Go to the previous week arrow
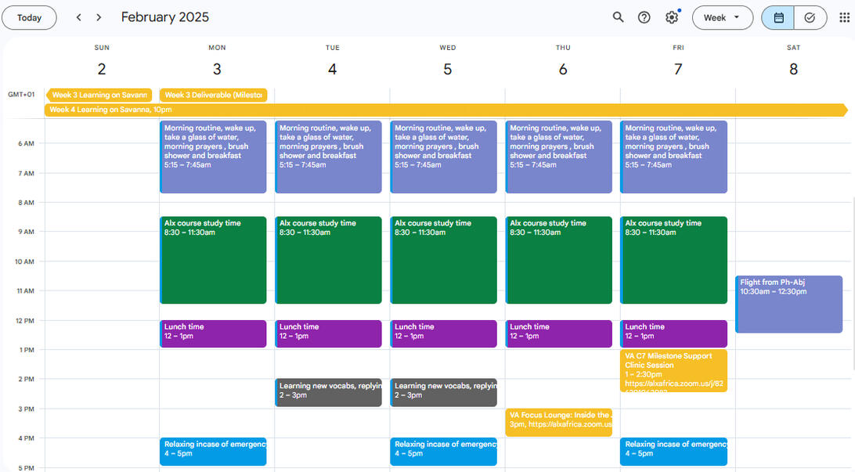 tap(78, 17)
